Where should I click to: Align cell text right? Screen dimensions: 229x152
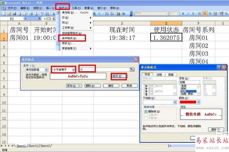[x=210, y=14]
